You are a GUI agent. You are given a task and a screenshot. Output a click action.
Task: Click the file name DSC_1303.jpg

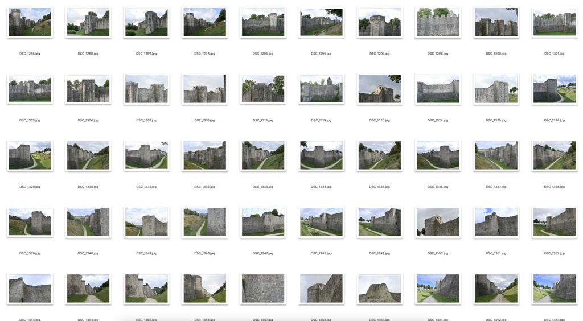(30, 121)
